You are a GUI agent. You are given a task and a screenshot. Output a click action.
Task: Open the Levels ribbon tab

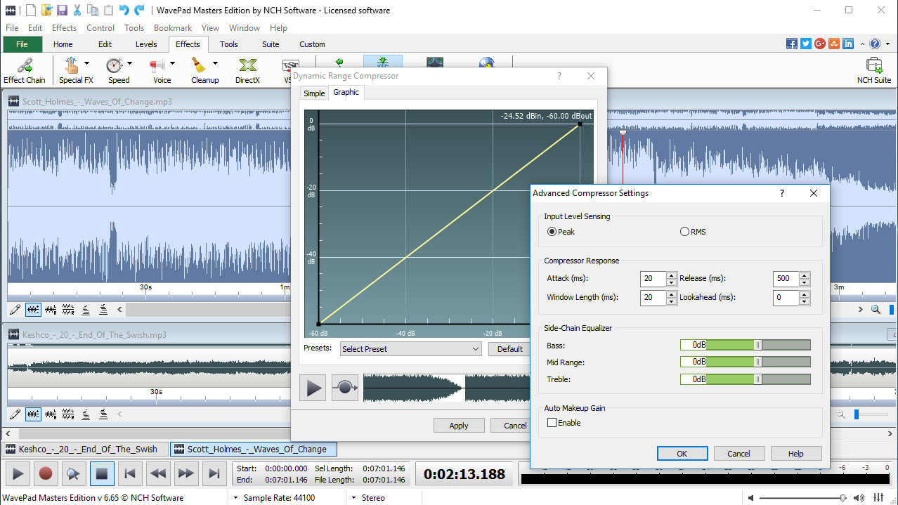[146, 44]
